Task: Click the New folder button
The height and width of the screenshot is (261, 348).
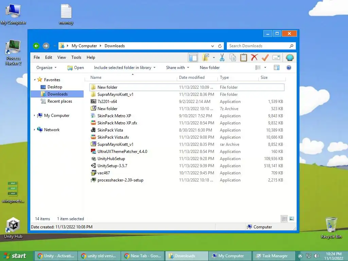Action: [x=209, y=68]
